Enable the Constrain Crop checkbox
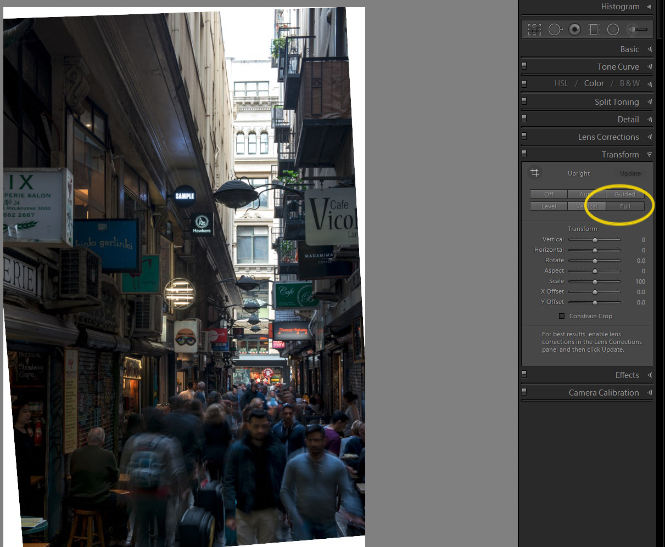Viewport: 665px width, 547px height. coord(562,316)
